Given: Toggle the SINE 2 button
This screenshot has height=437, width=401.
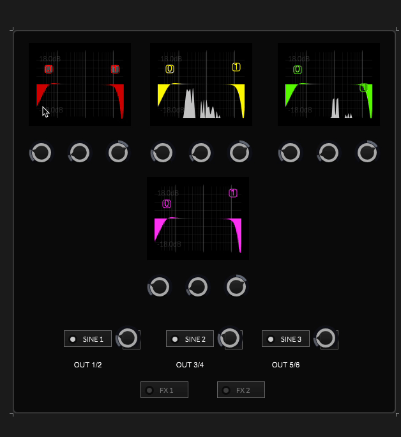Looking at the screenshot, I should (x=190, y=339).
